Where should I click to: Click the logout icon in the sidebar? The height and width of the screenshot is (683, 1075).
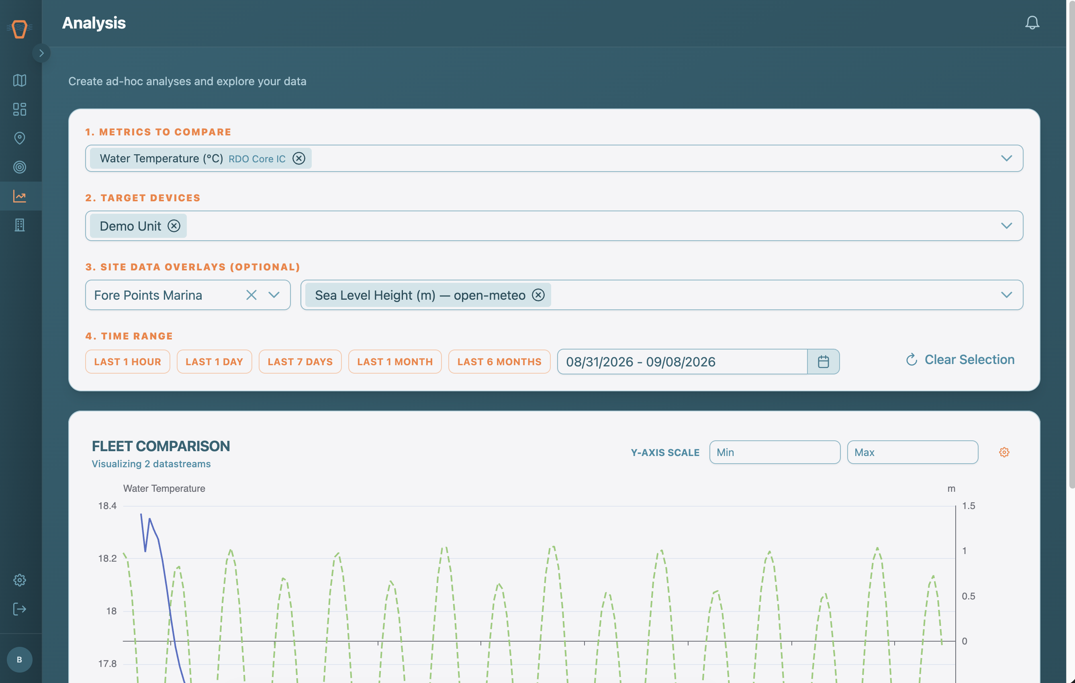point(20,609)
